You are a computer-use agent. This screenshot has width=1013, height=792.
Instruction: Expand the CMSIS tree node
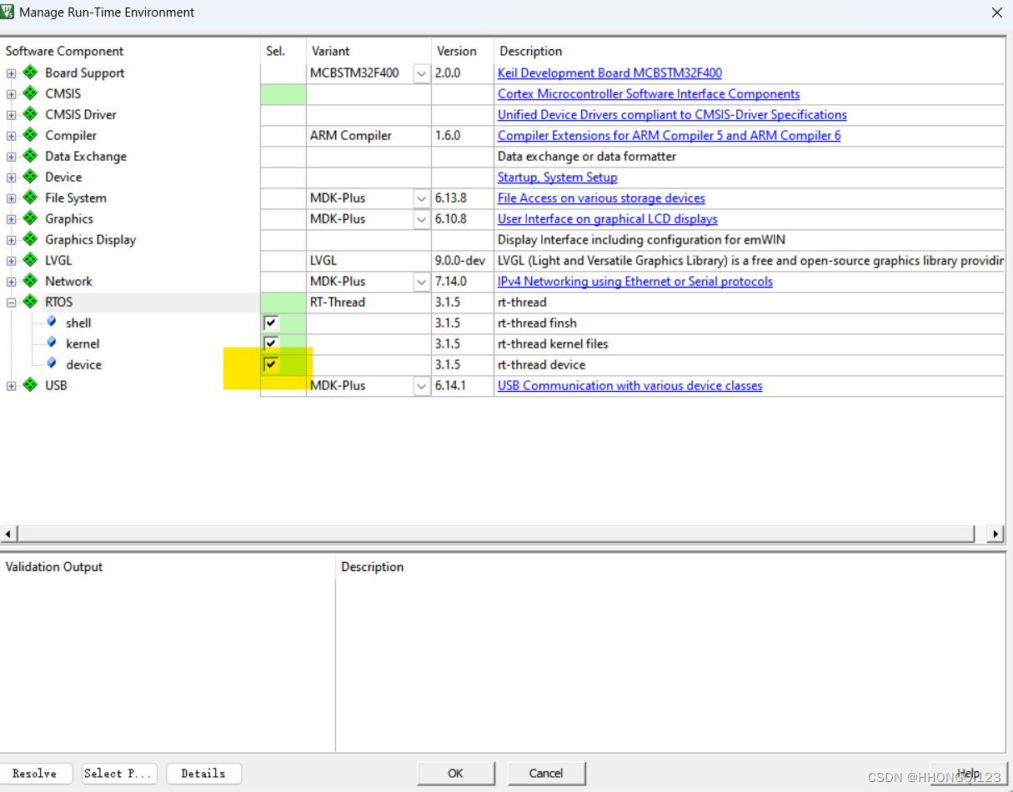pos(11,94)
